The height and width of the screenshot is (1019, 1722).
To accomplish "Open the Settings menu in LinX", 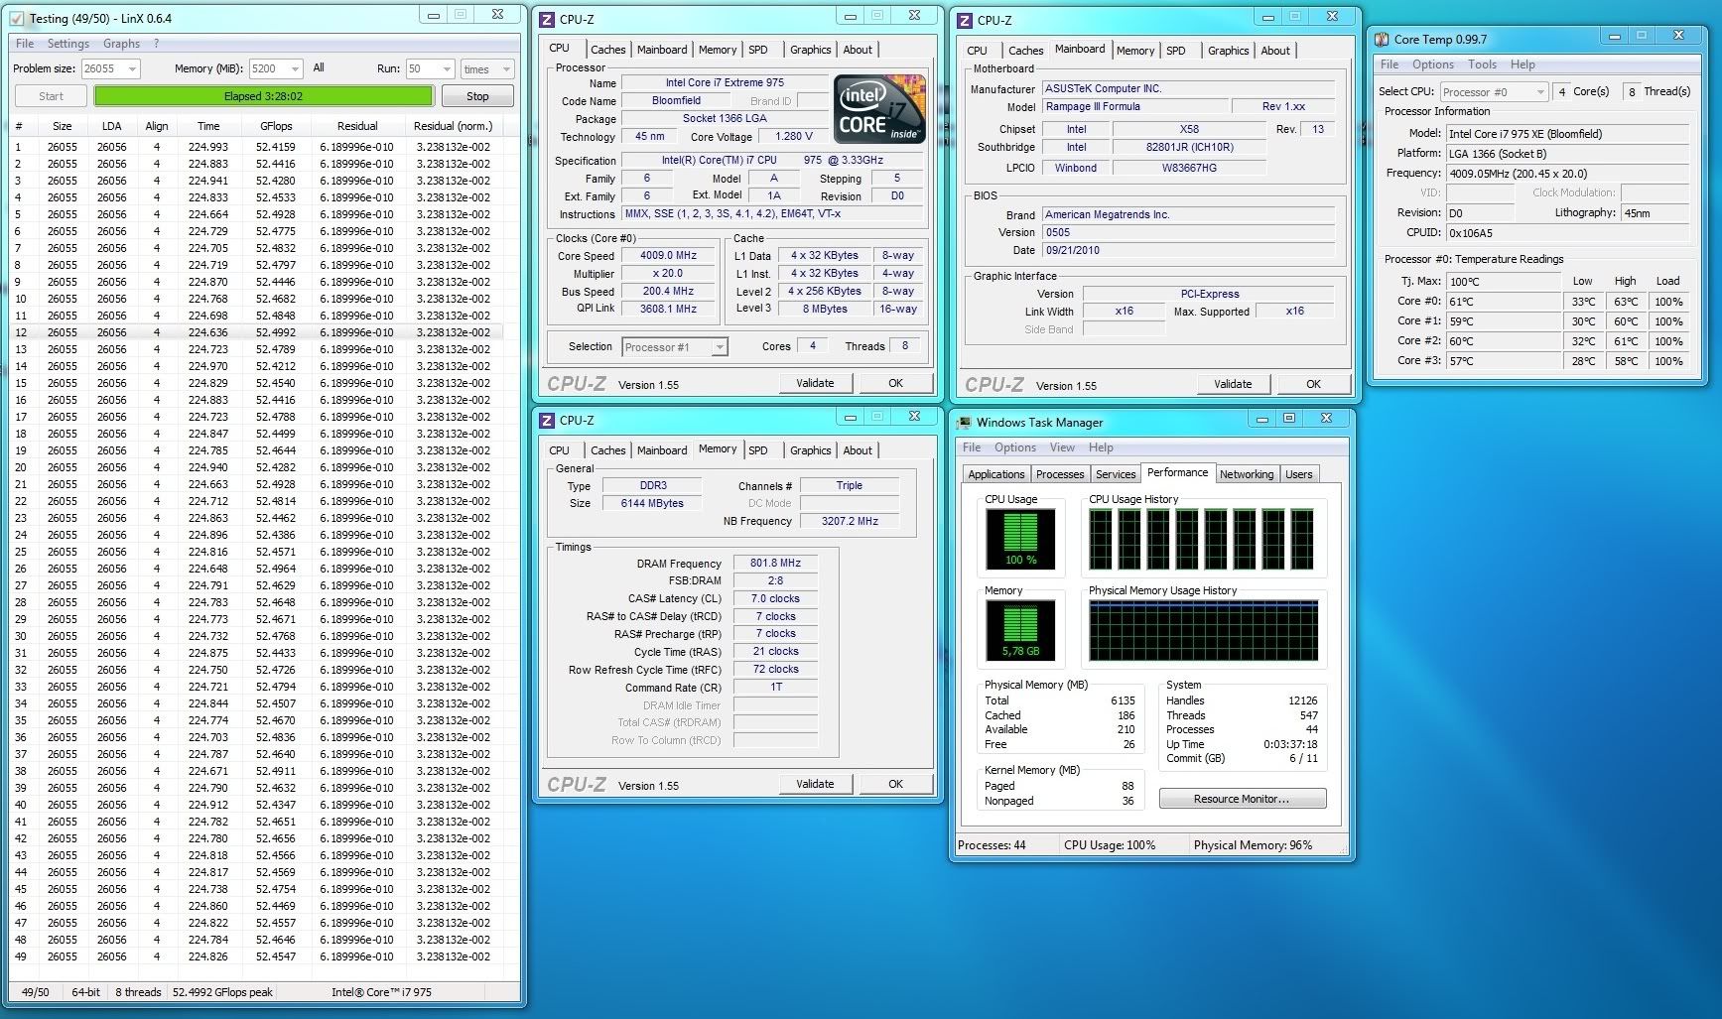I will (68, 44).
